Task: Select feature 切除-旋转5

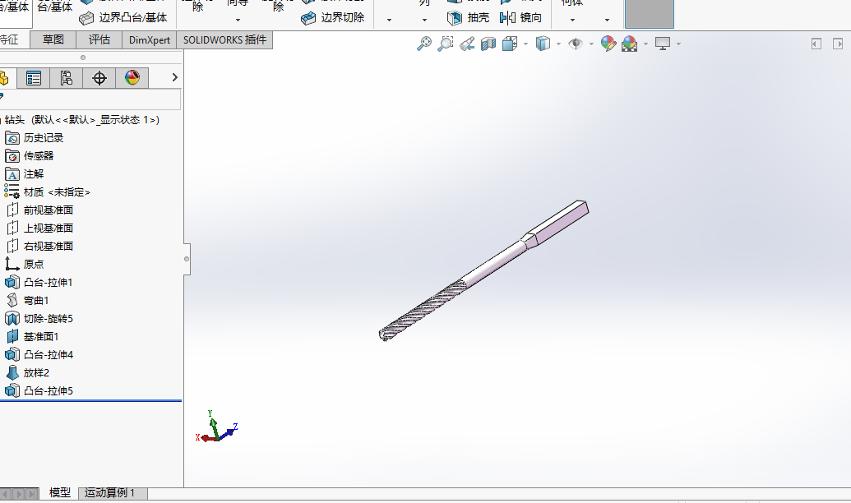Action: pos(39,319)
